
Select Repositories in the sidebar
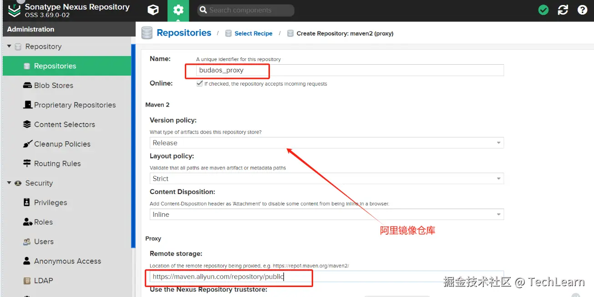click(67, 66)
